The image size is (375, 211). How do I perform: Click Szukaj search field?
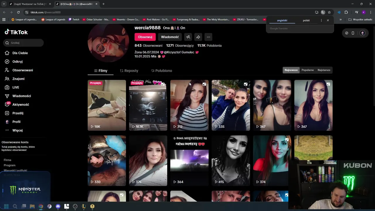point(23,43)
